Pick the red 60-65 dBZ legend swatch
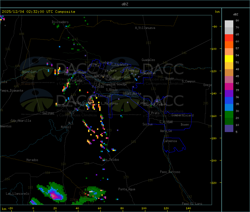Screen dimensions: 250x212 [229, 38]
